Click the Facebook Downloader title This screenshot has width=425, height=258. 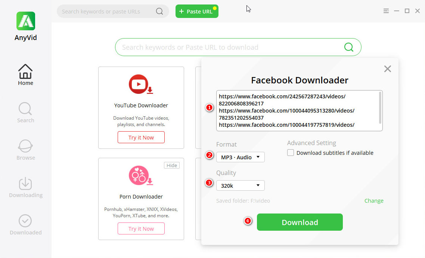coord(300,80)
